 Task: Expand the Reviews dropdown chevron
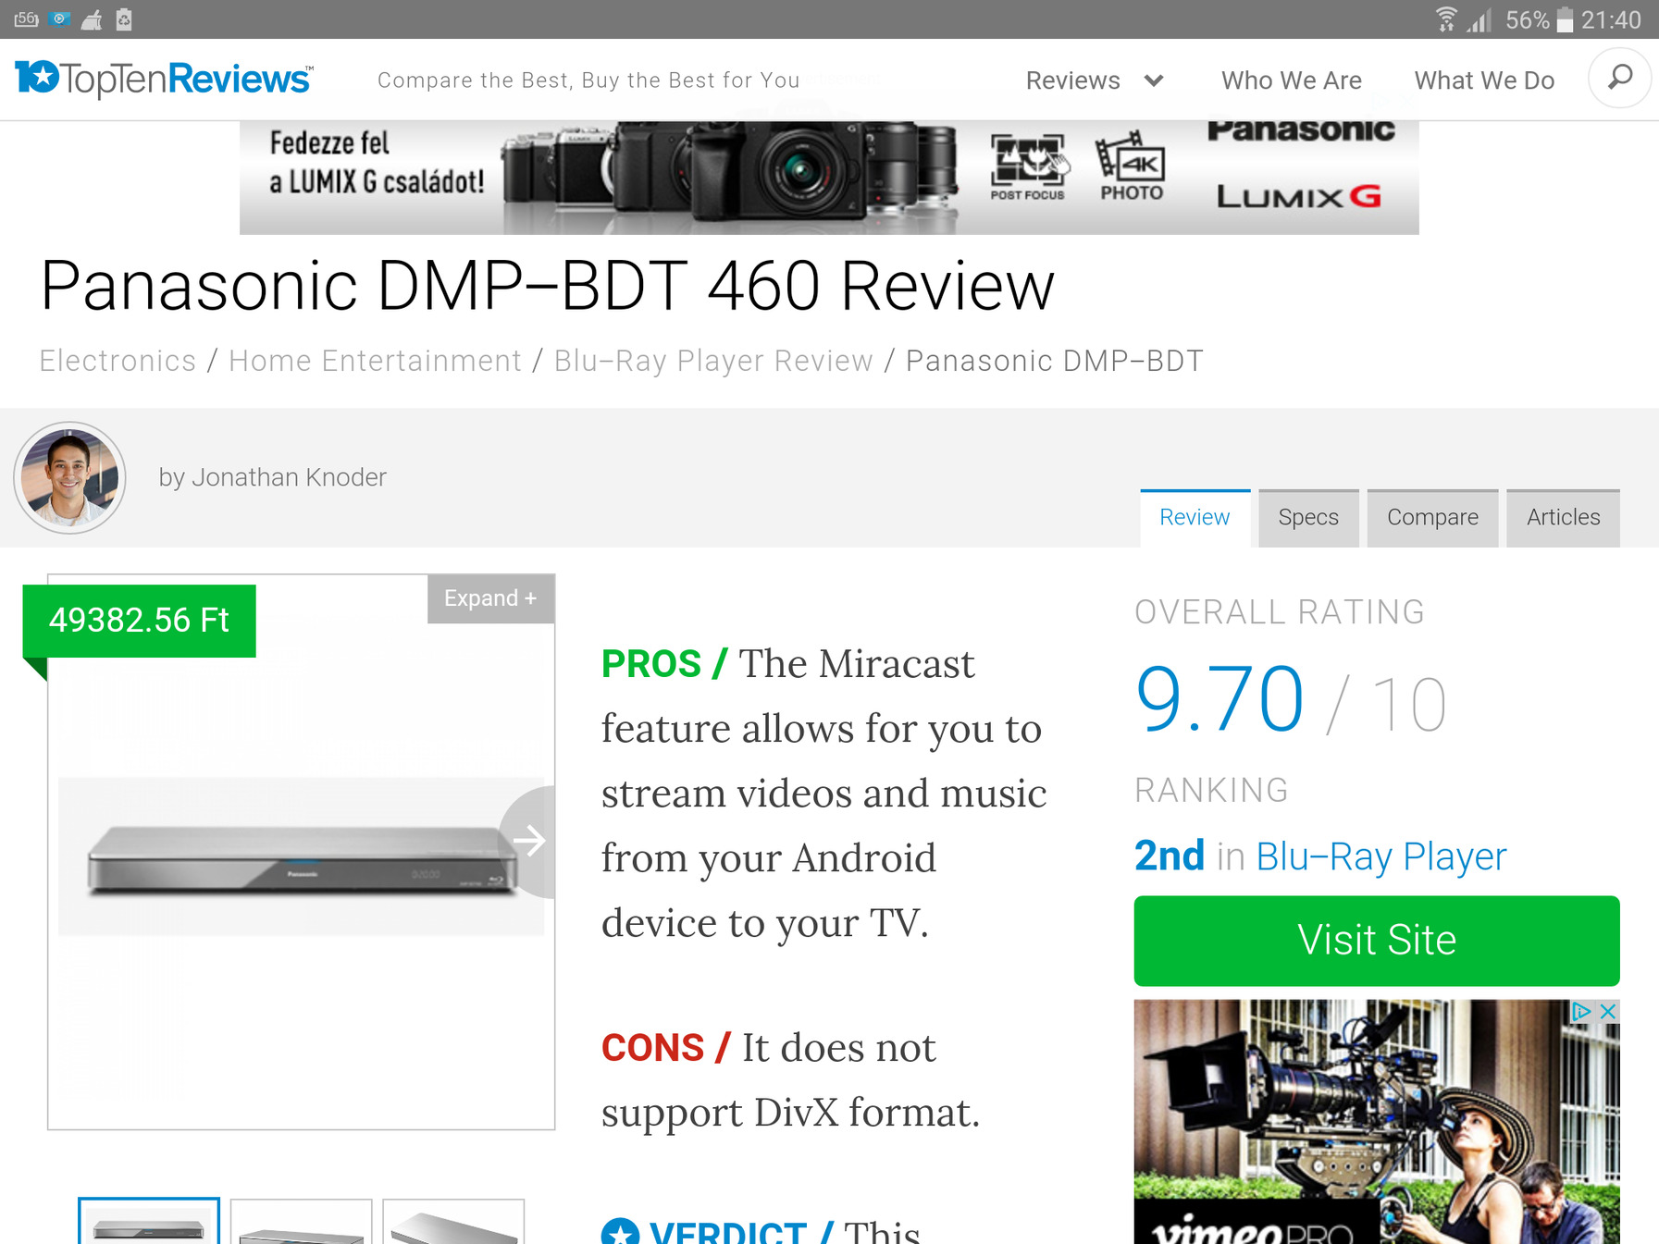1153,80
